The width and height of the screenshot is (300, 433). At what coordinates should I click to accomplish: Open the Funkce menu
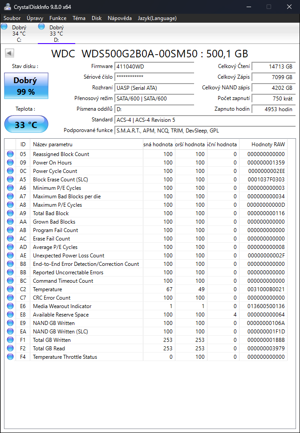(x=58, y=18)
